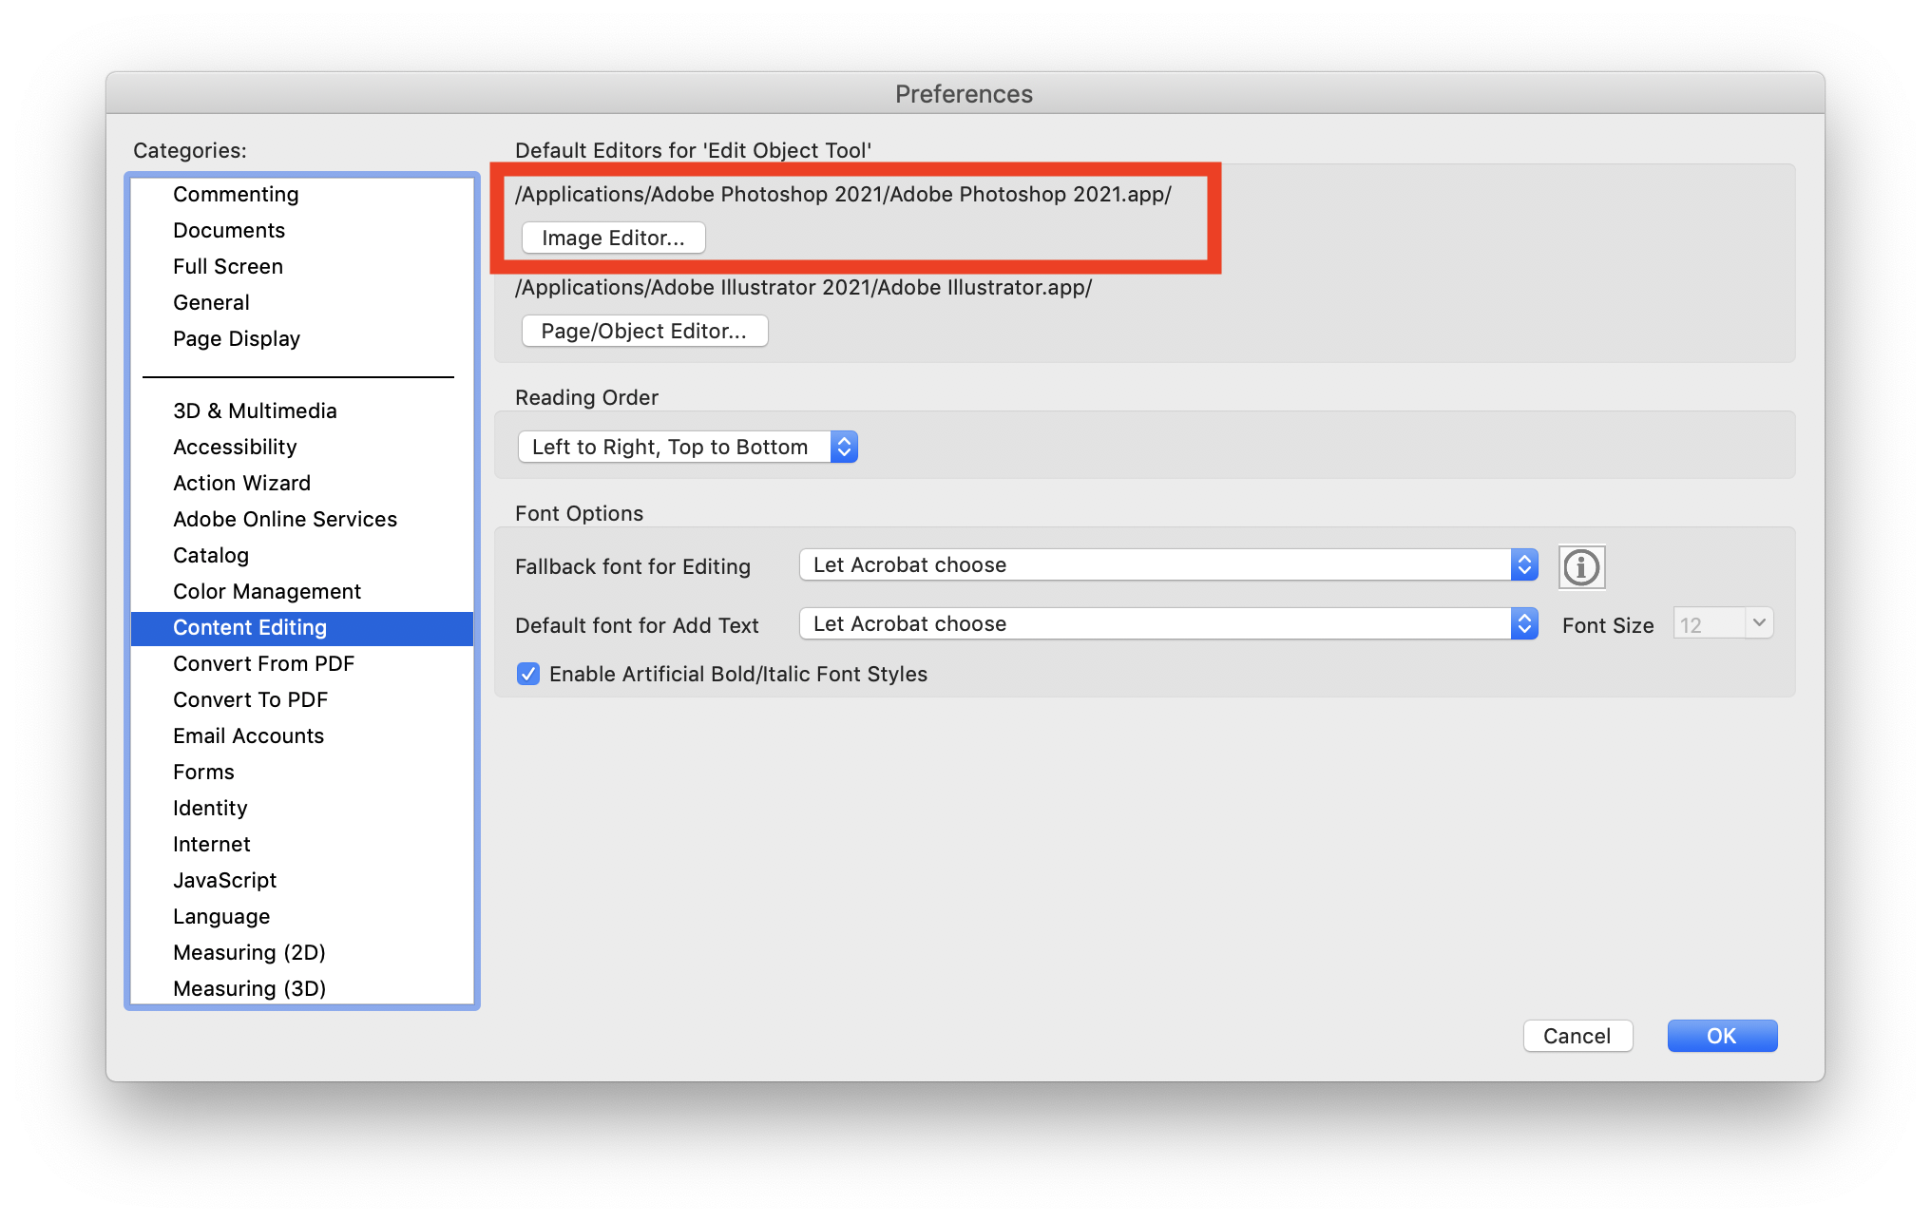Open the 3D & Multimedia category
The image size is (1931, 1222).
(255, 411)
